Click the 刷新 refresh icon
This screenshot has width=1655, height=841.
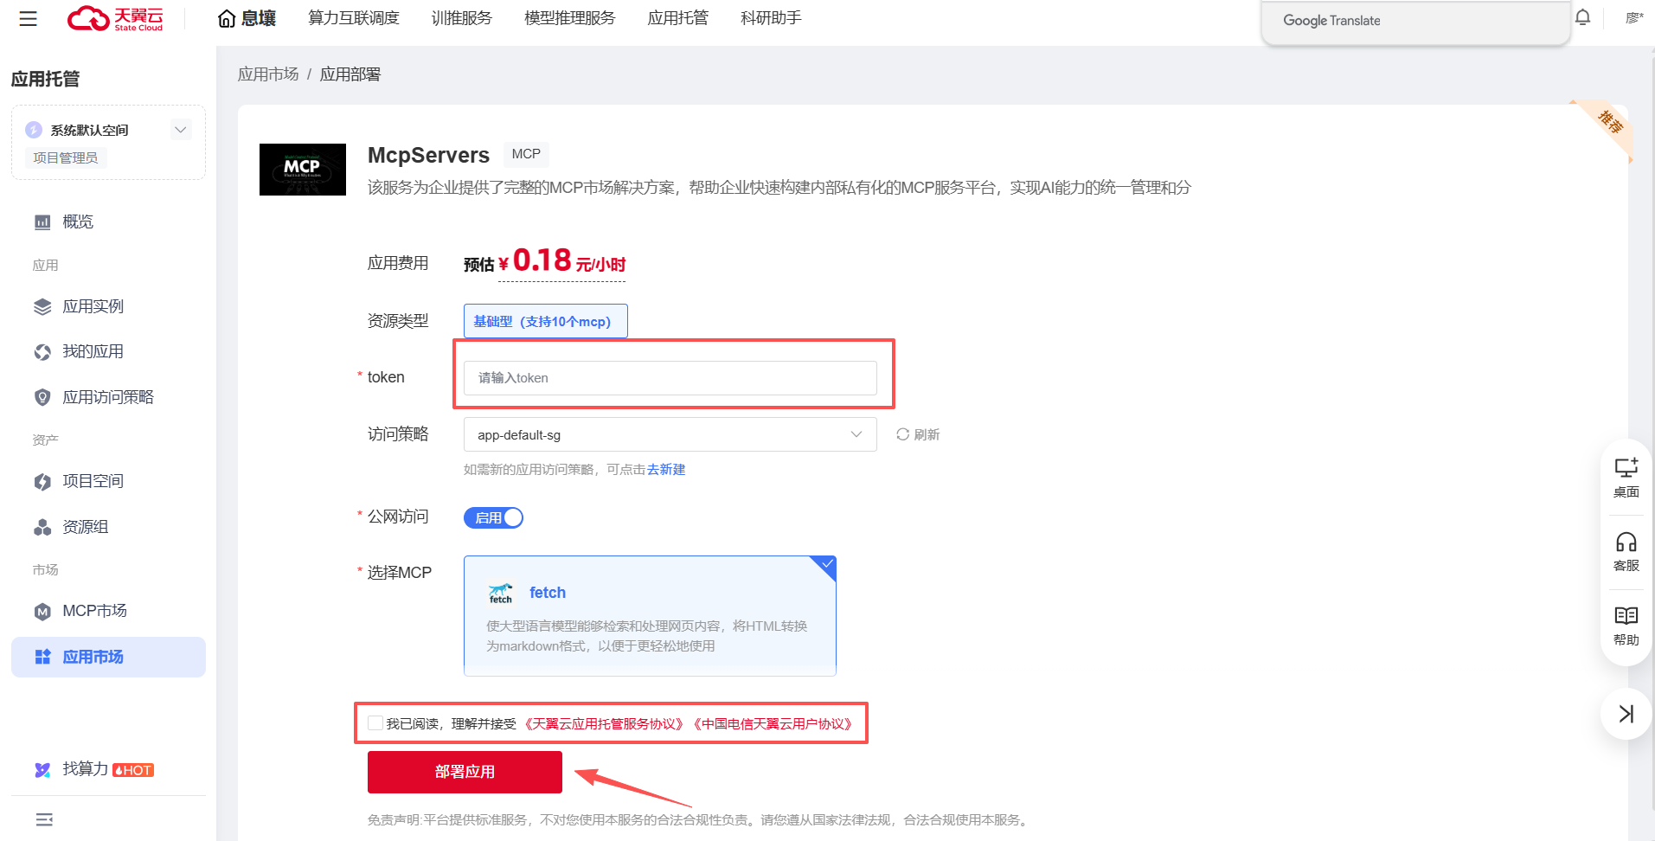click(x=902, y=434)
